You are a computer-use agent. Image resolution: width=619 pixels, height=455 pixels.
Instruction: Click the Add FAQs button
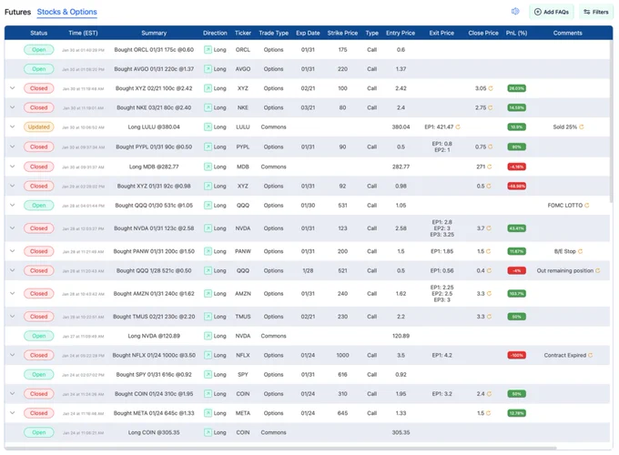(x=552, y=12)
